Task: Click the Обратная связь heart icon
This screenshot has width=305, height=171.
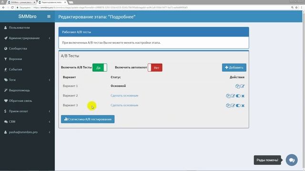Action: [x=6, y=101]
